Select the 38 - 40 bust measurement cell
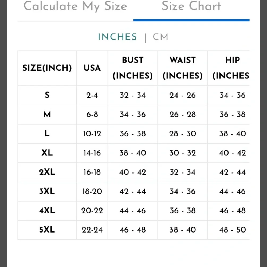 coord(133,153)
